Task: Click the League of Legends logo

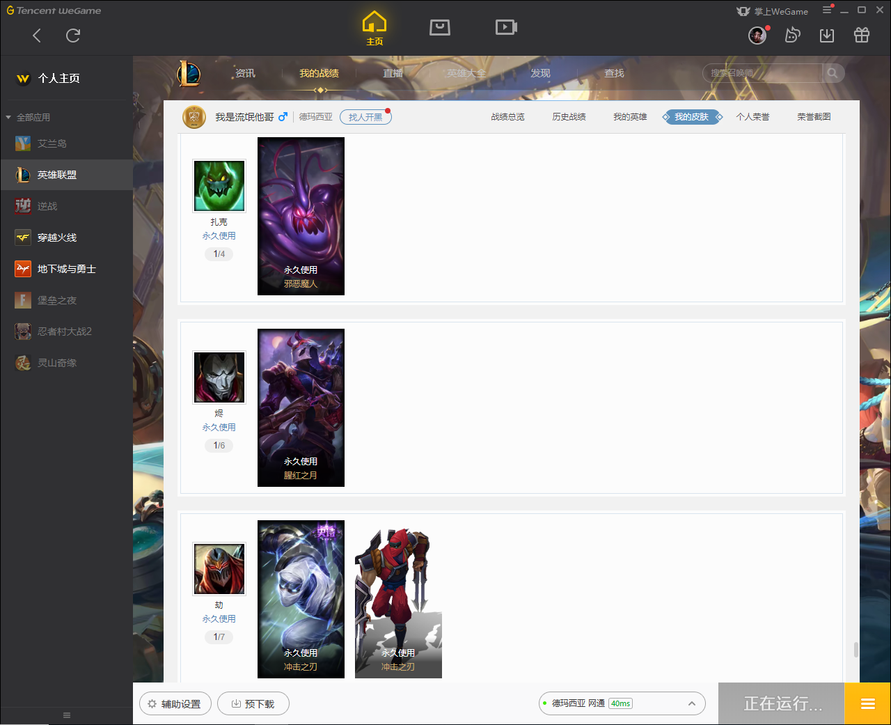Action: point(189,73)
